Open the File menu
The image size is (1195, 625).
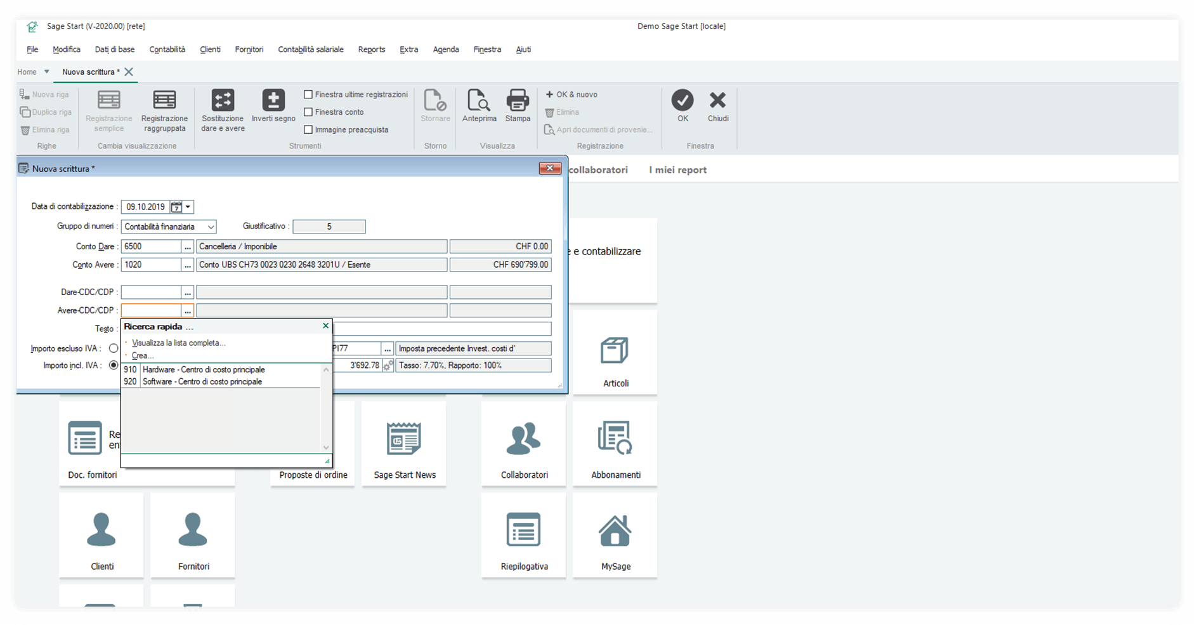[32, 49]
